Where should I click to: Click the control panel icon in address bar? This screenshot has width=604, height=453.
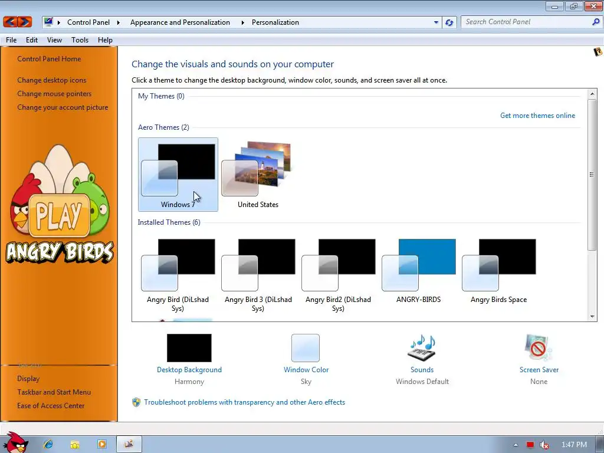pos(48,22)
